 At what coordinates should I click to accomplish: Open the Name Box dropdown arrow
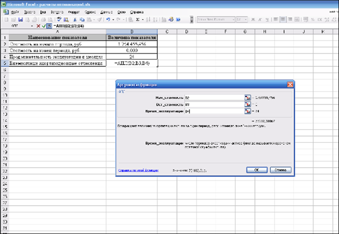[32, 26]
